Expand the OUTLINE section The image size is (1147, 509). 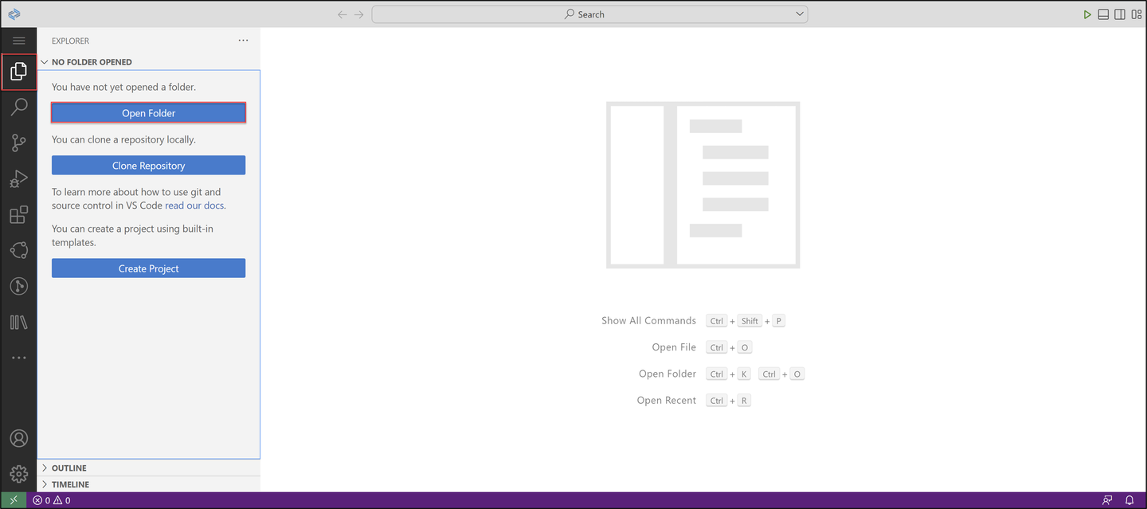click(x=148, y=468)
